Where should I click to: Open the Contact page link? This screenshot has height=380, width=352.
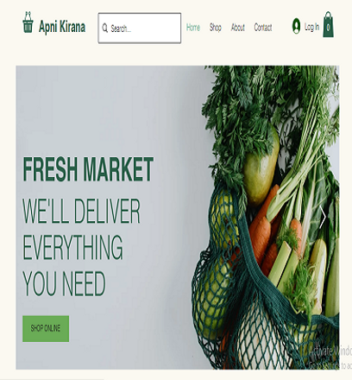[x=263, y=28]
